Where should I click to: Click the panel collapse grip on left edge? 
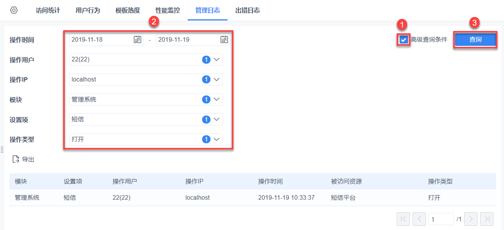coord(2,150)
